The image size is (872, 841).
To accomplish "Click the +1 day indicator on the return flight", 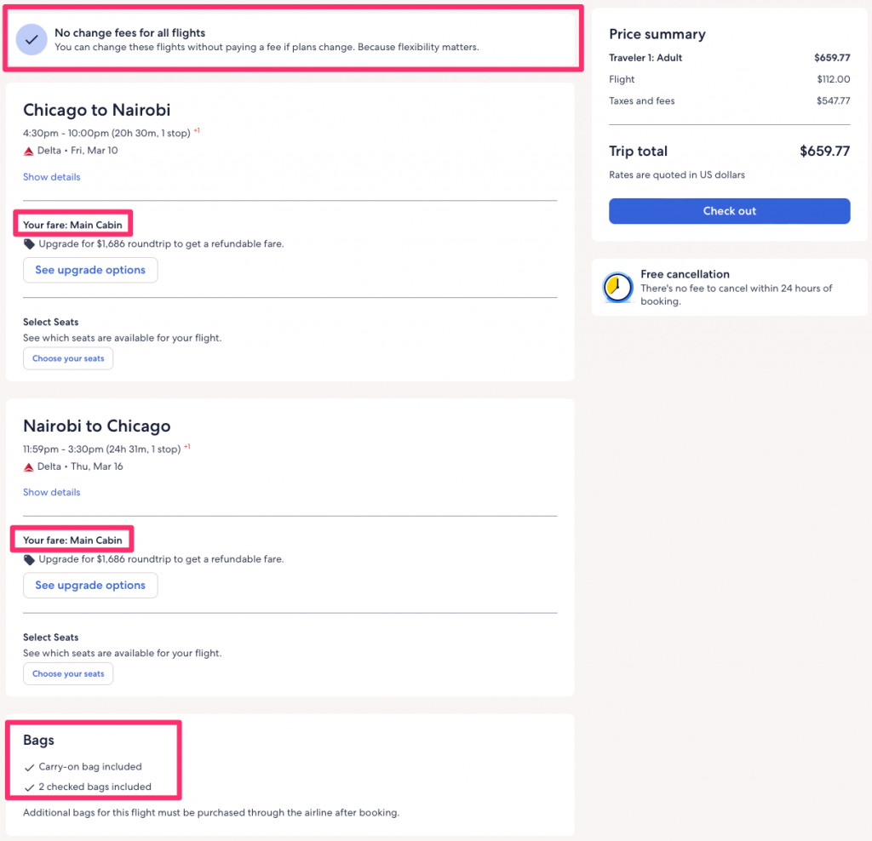I will tap(186, 447).
